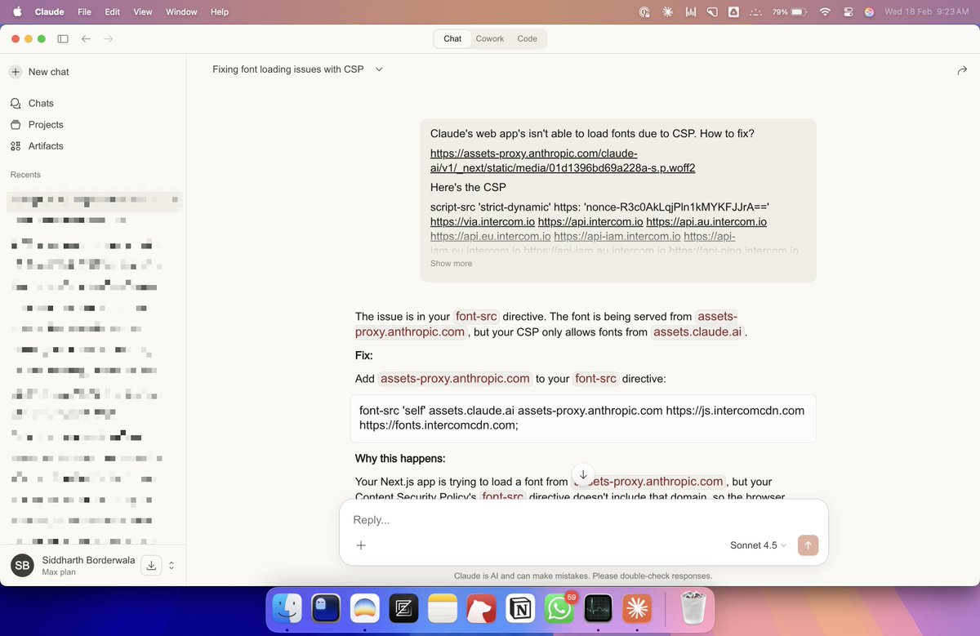980x636 pixels.
Task: Click the share conversation arrow icon
Action: (x=962, y=70)
